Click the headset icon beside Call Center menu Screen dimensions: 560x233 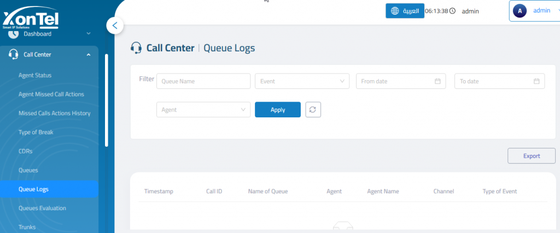13,55
